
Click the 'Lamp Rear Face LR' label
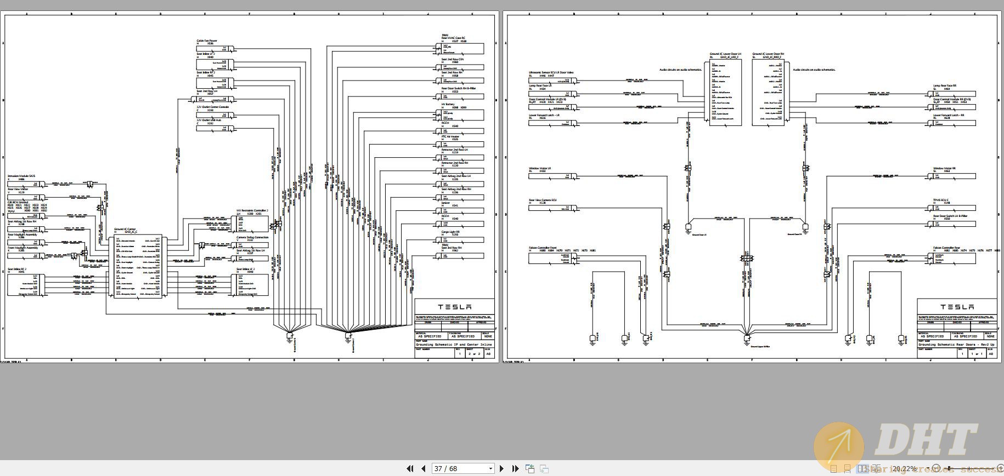click(x=540, y=85)
